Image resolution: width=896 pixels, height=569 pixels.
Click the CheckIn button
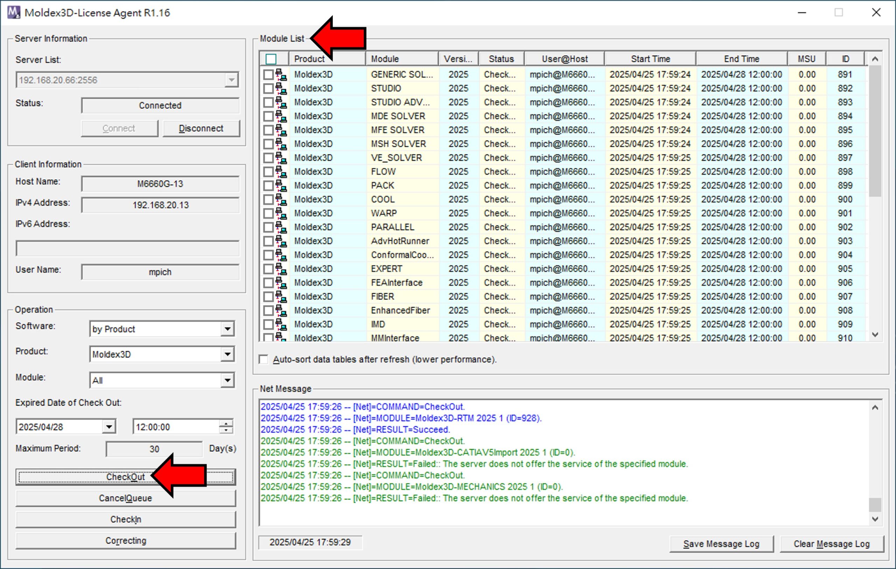click(x=126, y=520)
